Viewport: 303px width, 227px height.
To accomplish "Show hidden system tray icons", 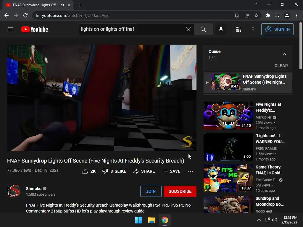I will 259,220.
